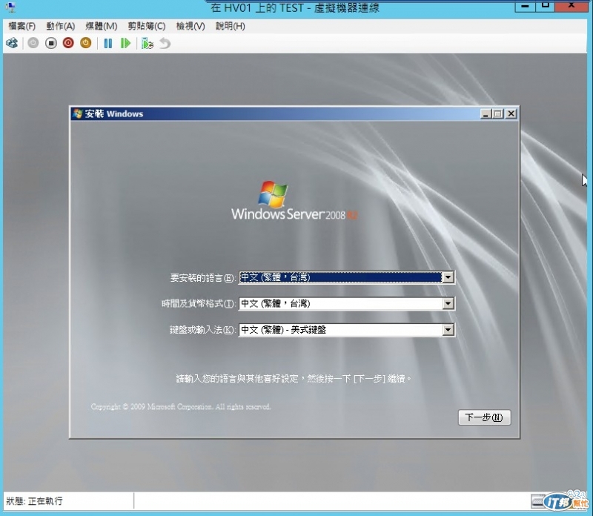Maximize the 虛擬機器連線 window
Viewport: 593px width, 516px height.
(545, 6)
